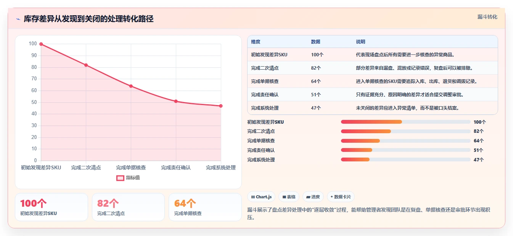This screenshot has width=513, height=236.
Task: Click the progress bar for 完成责任确认
Action: pyautogui.click(x=406, y=150)
